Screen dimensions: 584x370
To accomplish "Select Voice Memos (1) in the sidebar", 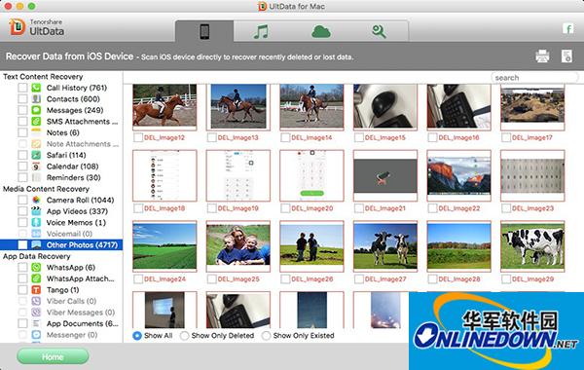I will click(76, 222).
